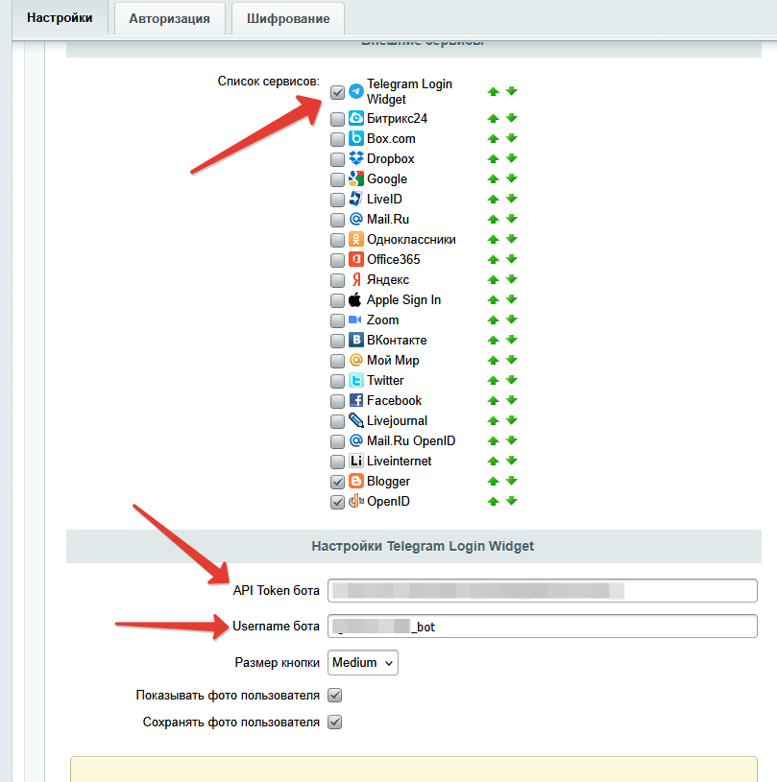Screen dimensions: 777x782
Task: Click Настройки Telegram Login Widget heading
Action: 423,546
